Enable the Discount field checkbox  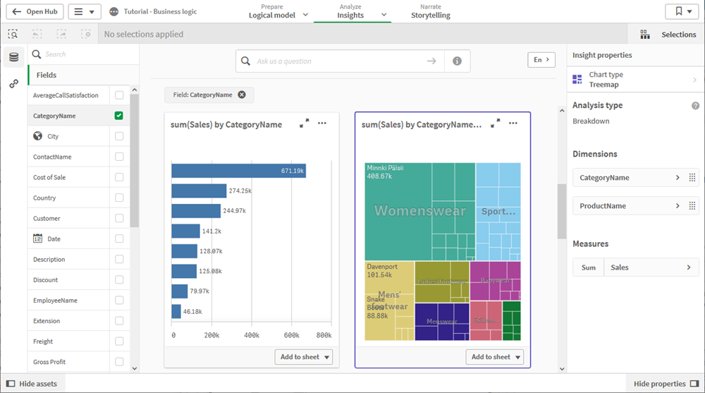click(x=119, y=280)
